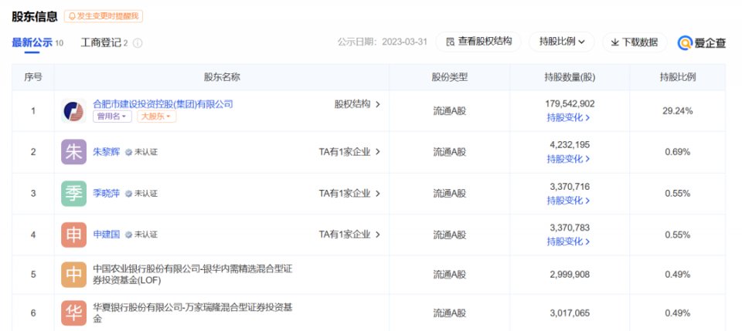The image size is (742, 331).
Task: Toggle the 发生变更时提醒我 reminder
Action: tap(104, 16)
